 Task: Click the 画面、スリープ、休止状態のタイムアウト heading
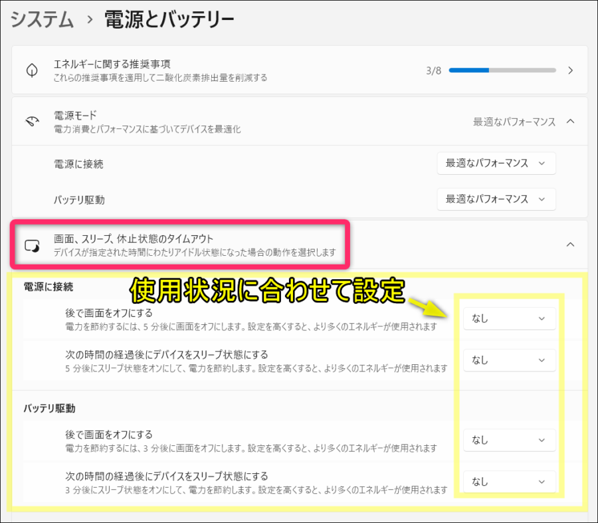point(142,239)
